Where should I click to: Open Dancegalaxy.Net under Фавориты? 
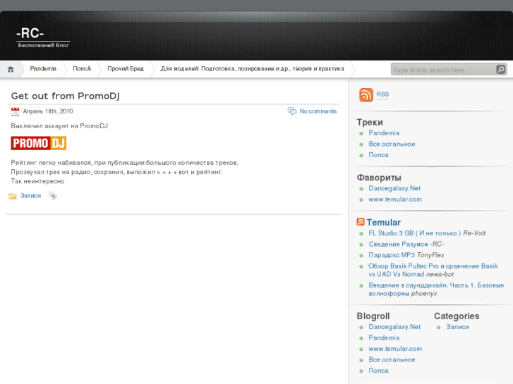click(x=394, y=188)
